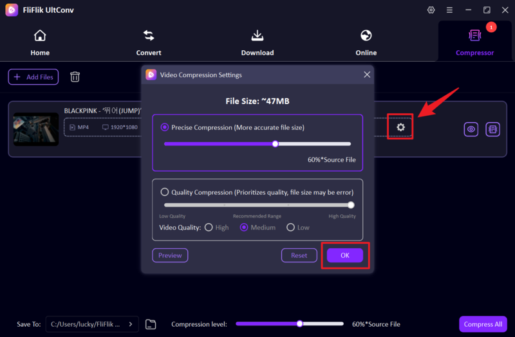Click the Save To path field

pos(92,324)
